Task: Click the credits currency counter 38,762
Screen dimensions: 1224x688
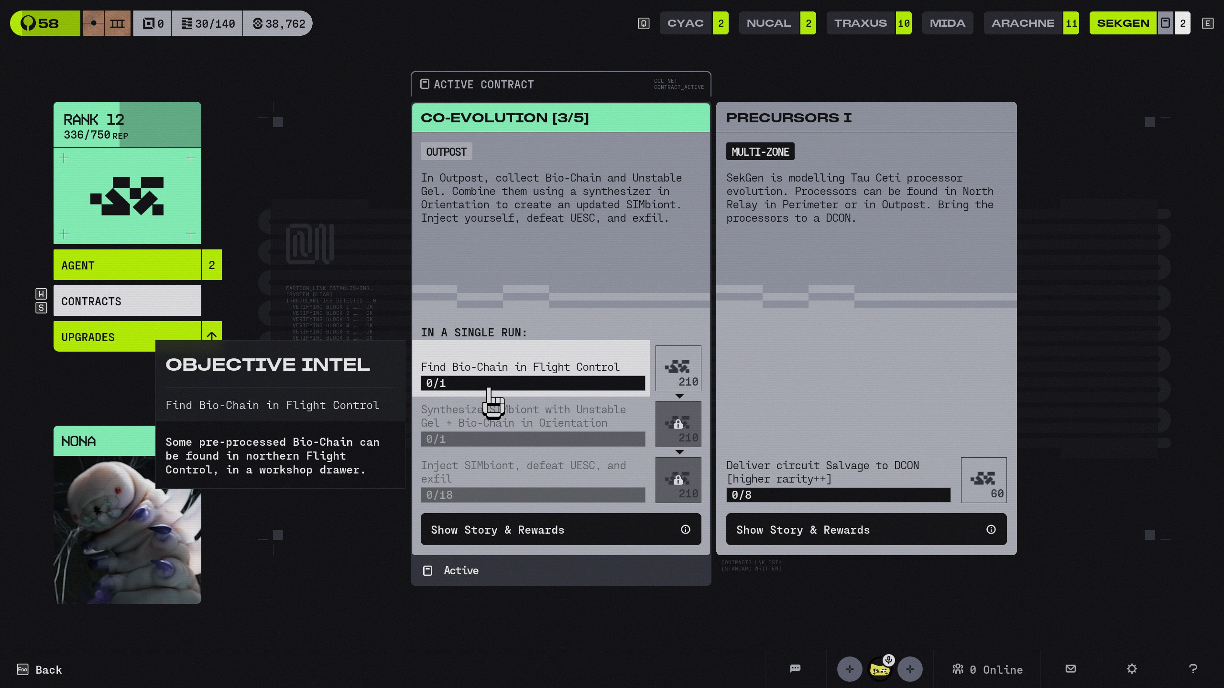Action: pos(278,23)
